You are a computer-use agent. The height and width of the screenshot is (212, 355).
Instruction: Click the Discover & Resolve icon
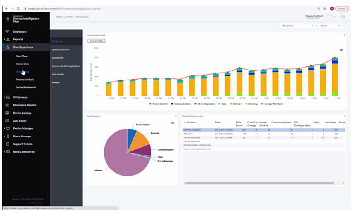pos(7,105)
